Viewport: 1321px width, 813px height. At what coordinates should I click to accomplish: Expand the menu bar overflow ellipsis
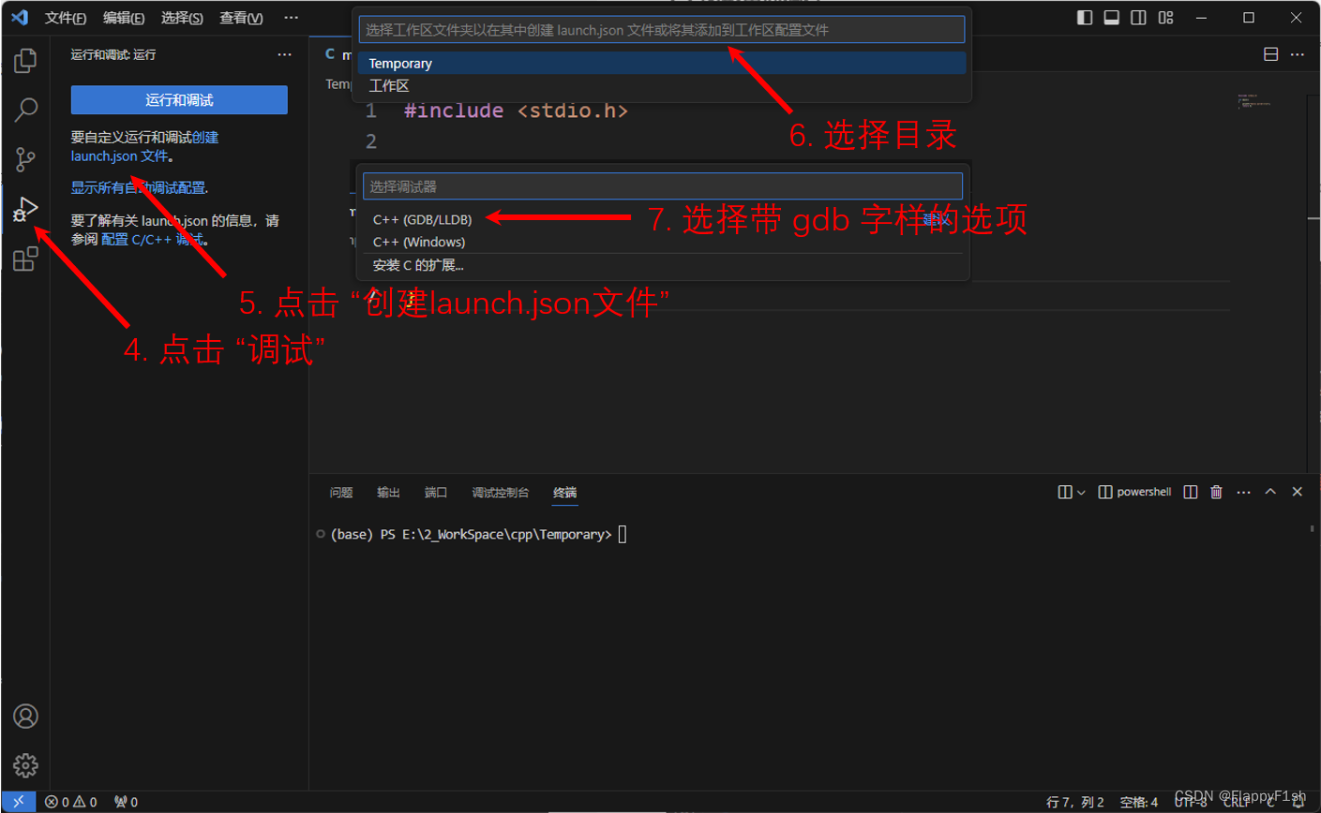pos(292,18)
